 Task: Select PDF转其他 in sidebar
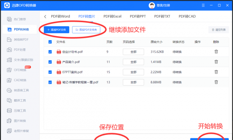point(20,29)
